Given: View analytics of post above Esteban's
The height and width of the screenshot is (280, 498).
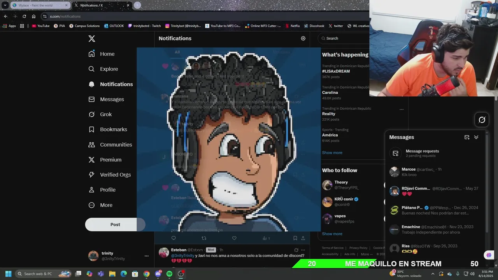Looking at the screenshot, I should 266,238.
